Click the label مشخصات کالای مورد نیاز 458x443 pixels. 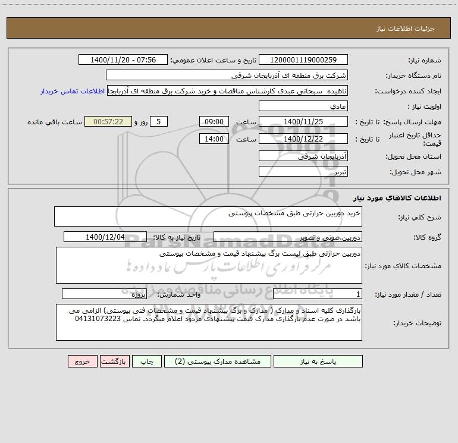pyautogui.click(x=403, y=266)
